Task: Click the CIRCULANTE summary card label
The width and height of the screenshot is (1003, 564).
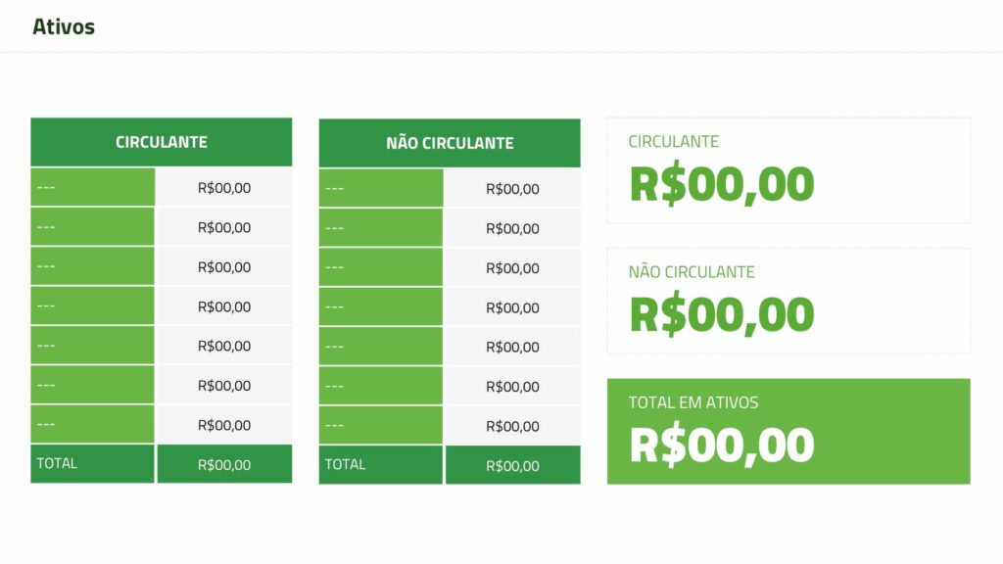Action: [674, 142]
